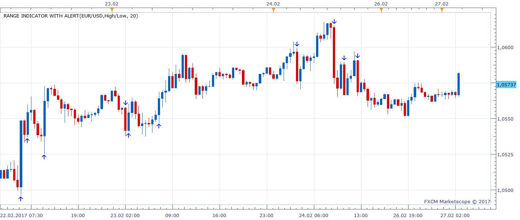Image resolution: width=520 pixels, height=220 pixels.
Task: Click the orange day marker under 23.02
Action: [x=112, y=10]
